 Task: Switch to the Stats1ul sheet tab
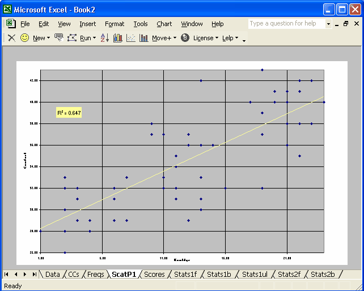255,275
